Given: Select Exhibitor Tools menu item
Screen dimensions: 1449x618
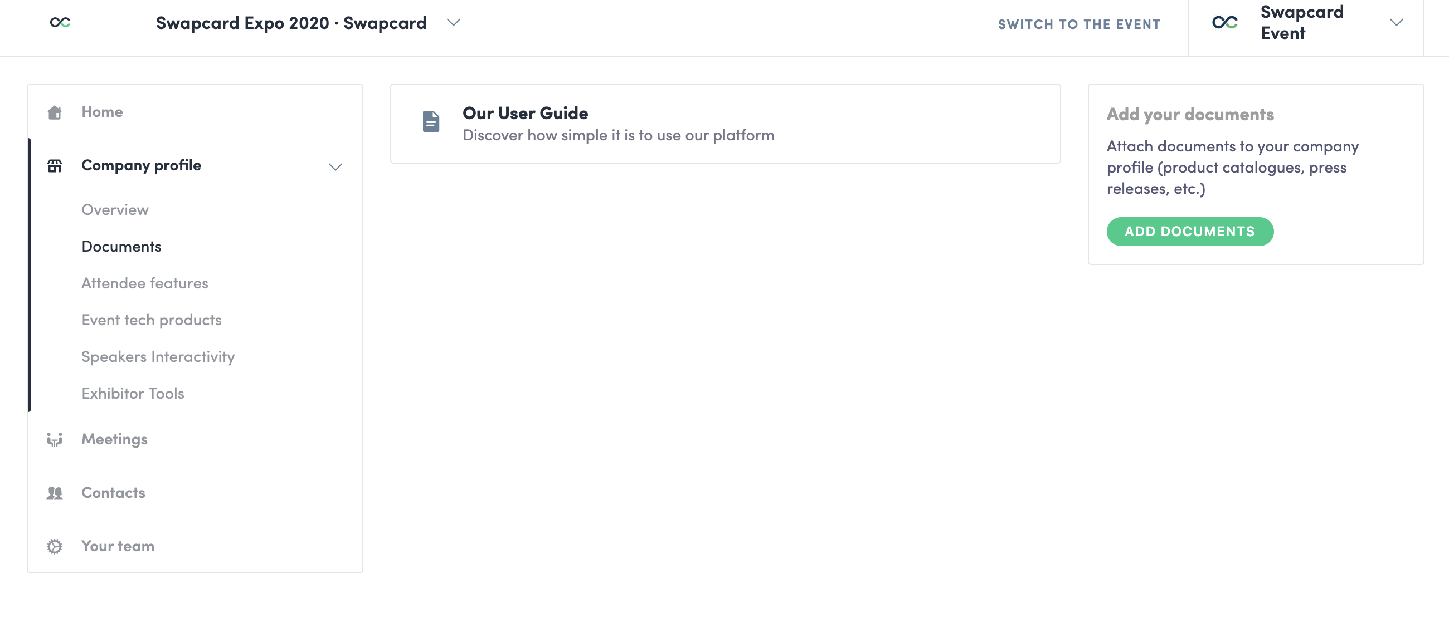Looking at the screenshot, I should [x=133, y=393].
